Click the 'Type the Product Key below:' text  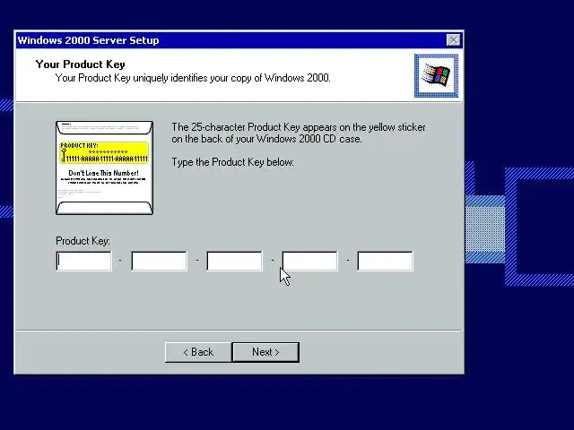[233, 162]
